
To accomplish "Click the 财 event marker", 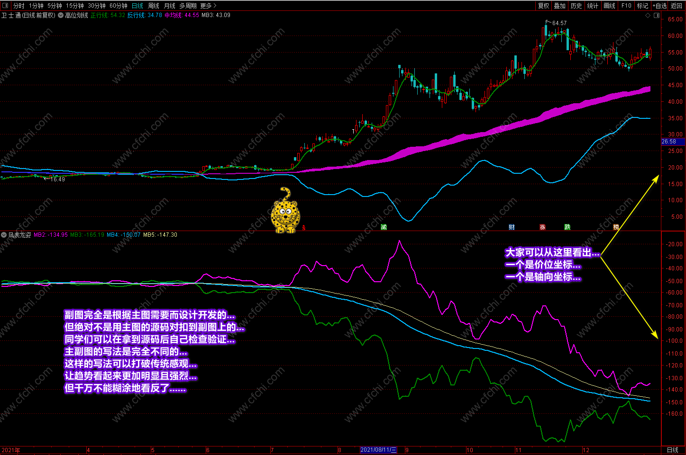I will tap(512, 227).
